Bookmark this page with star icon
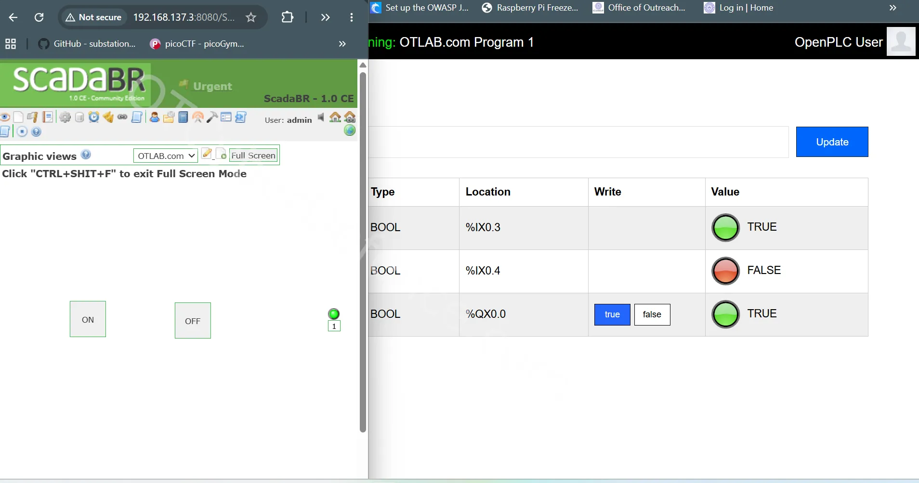 (x=251, y=17)
